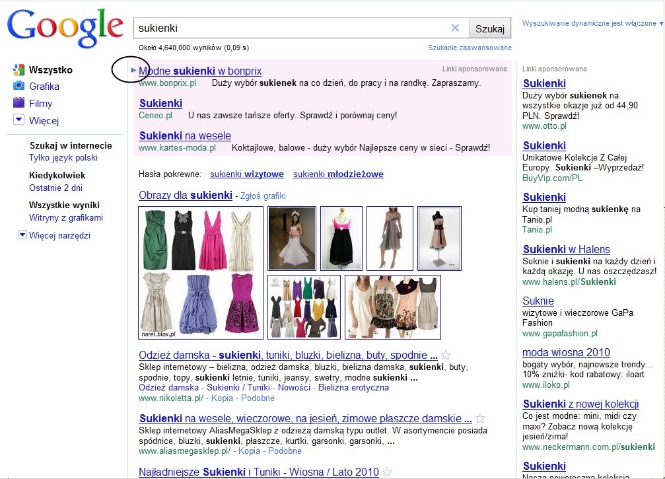Open Najładniejsze Sukienki i Tuniki result
The width and height of the screenshot is (665, 479).
pos(259,472)
